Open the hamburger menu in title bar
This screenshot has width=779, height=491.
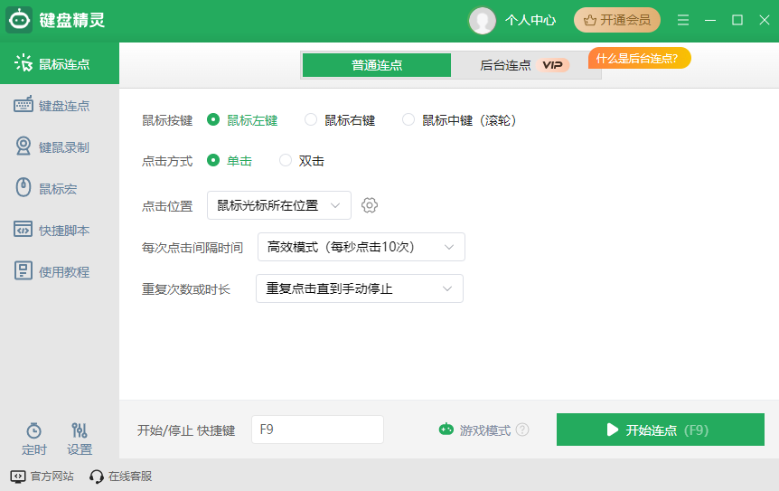pyautogui.click(x=683, y=20)
